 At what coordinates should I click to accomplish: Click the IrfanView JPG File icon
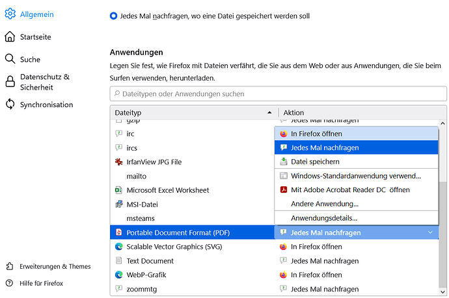coord(118,162)
